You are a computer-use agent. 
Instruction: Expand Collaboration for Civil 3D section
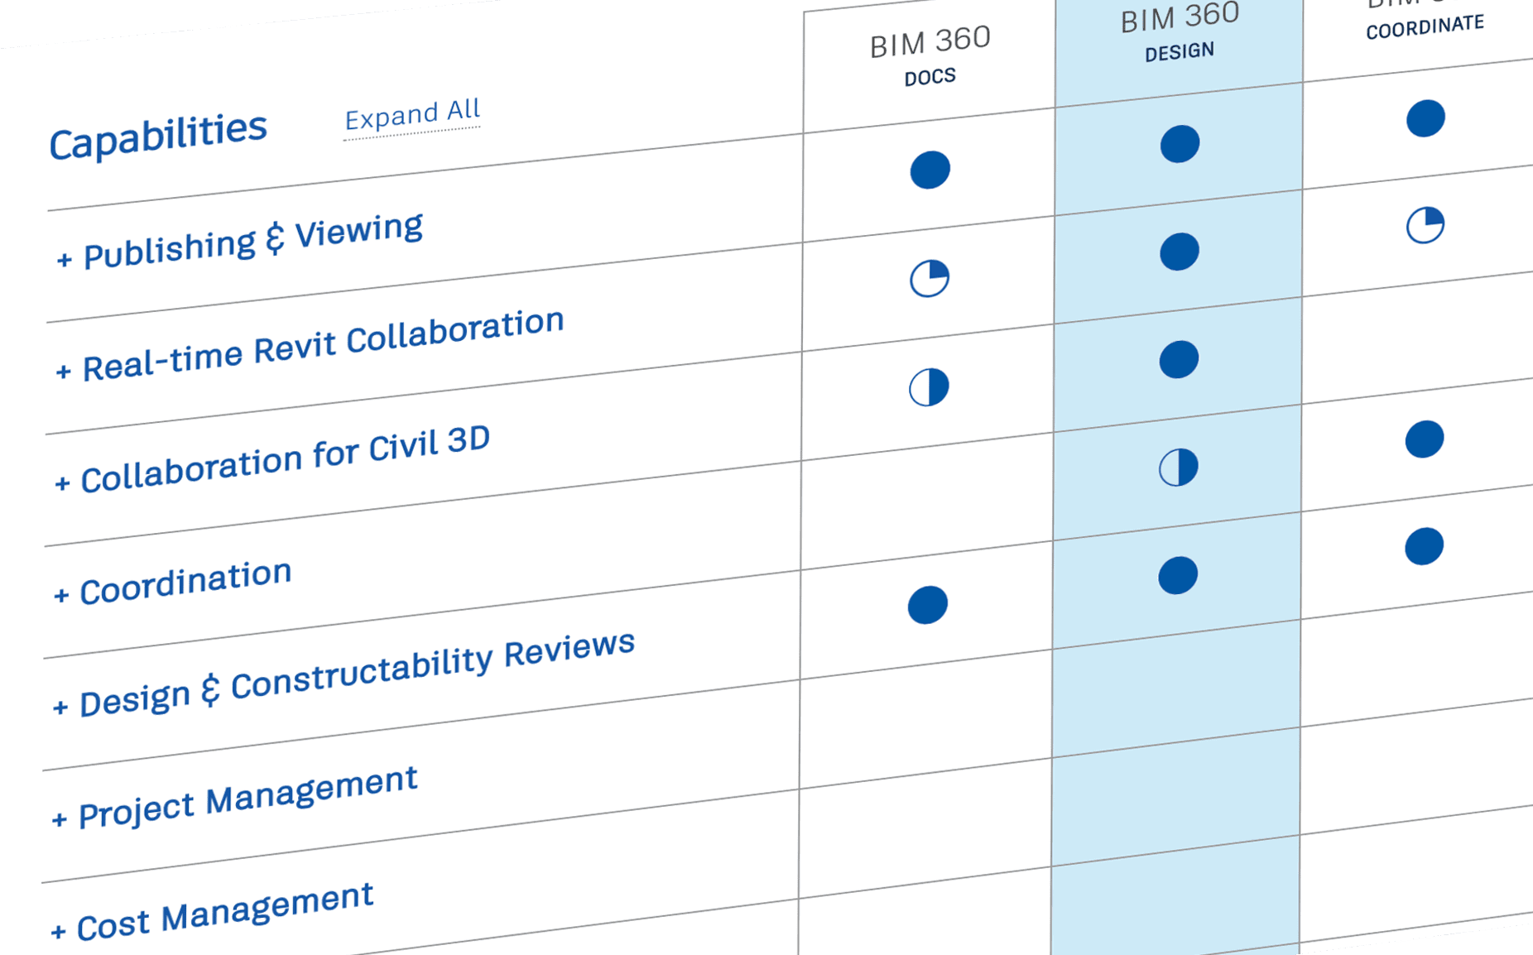272,462
